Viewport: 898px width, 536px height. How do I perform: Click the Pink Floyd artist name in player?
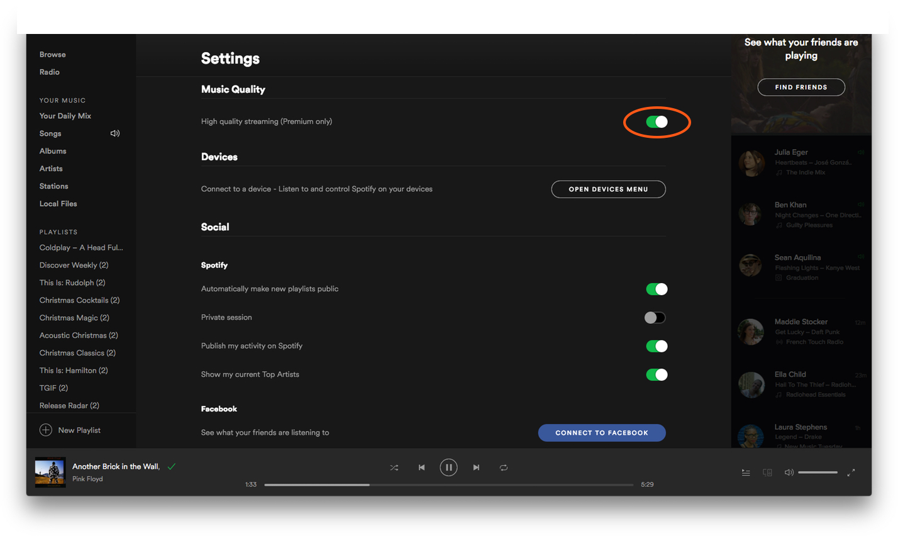click(87, 479)
